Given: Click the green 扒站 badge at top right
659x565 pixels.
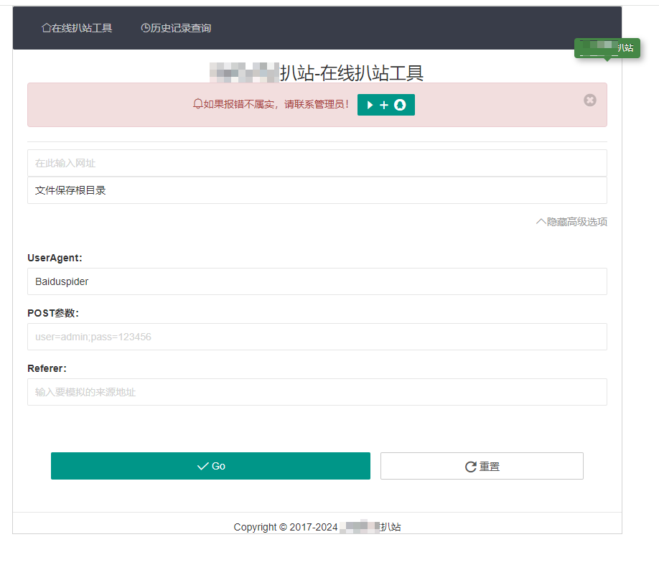Looking at the screenshot, I should 607,48.
